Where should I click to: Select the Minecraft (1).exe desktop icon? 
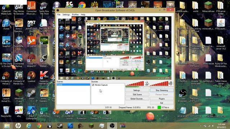point(19,95)
